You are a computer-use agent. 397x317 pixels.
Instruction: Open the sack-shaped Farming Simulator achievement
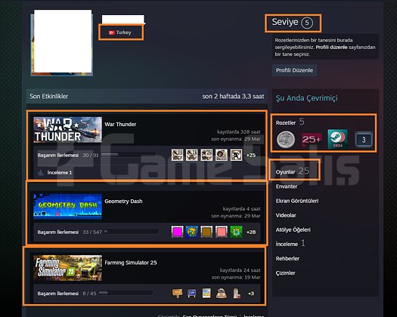(222, 294)
